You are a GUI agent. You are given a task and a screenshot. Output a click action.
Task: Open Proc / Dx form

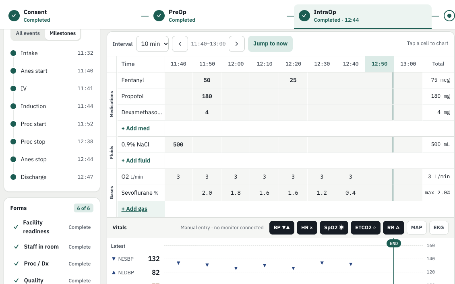point(52,263)
